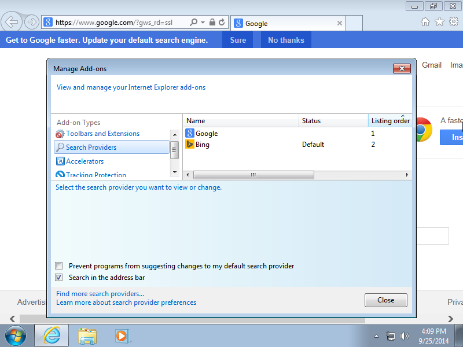
Task: Click Internet Explorer taskbar icon
Action: tap(52, 335)
